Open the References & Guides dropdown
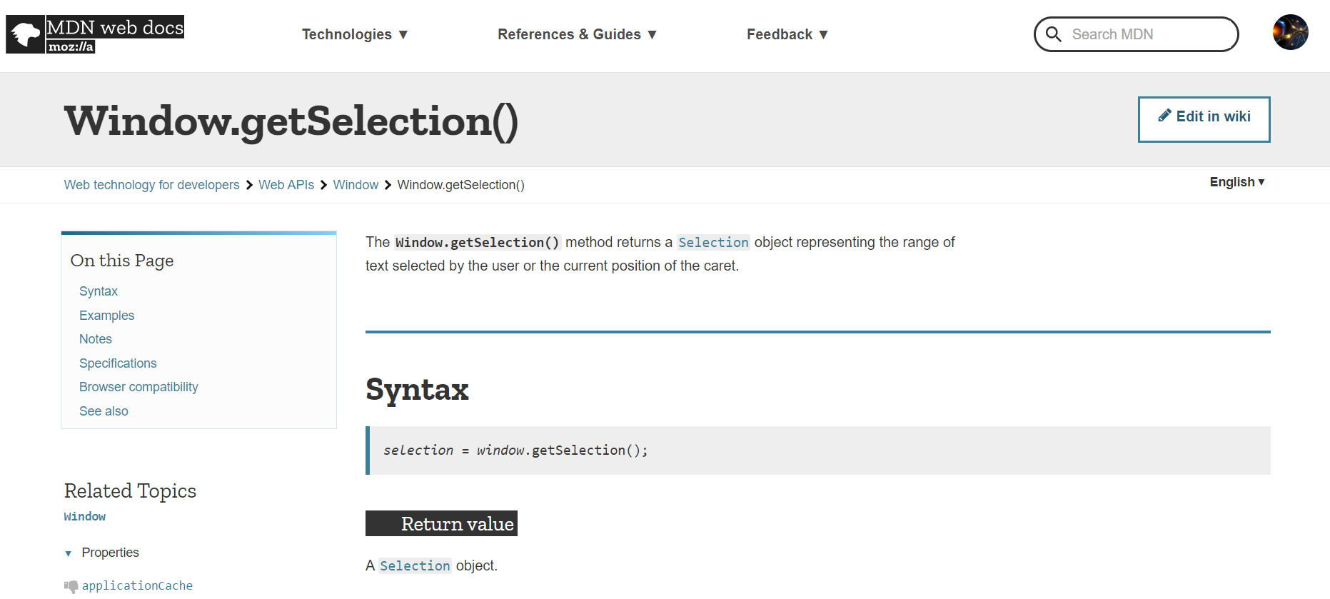Viewport: 1330px width, 599px height. [576, 34]
